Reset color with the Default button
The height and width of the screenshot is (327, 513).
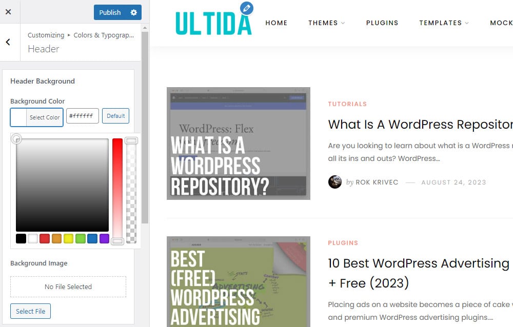(115, 116)
